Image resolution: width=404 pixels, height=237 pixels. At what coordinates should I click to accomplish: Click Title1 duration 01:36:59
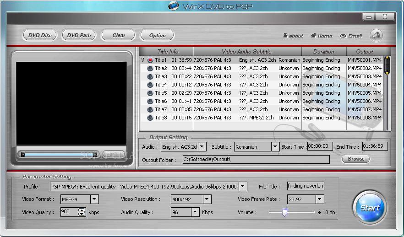click(x=181, y=60)
